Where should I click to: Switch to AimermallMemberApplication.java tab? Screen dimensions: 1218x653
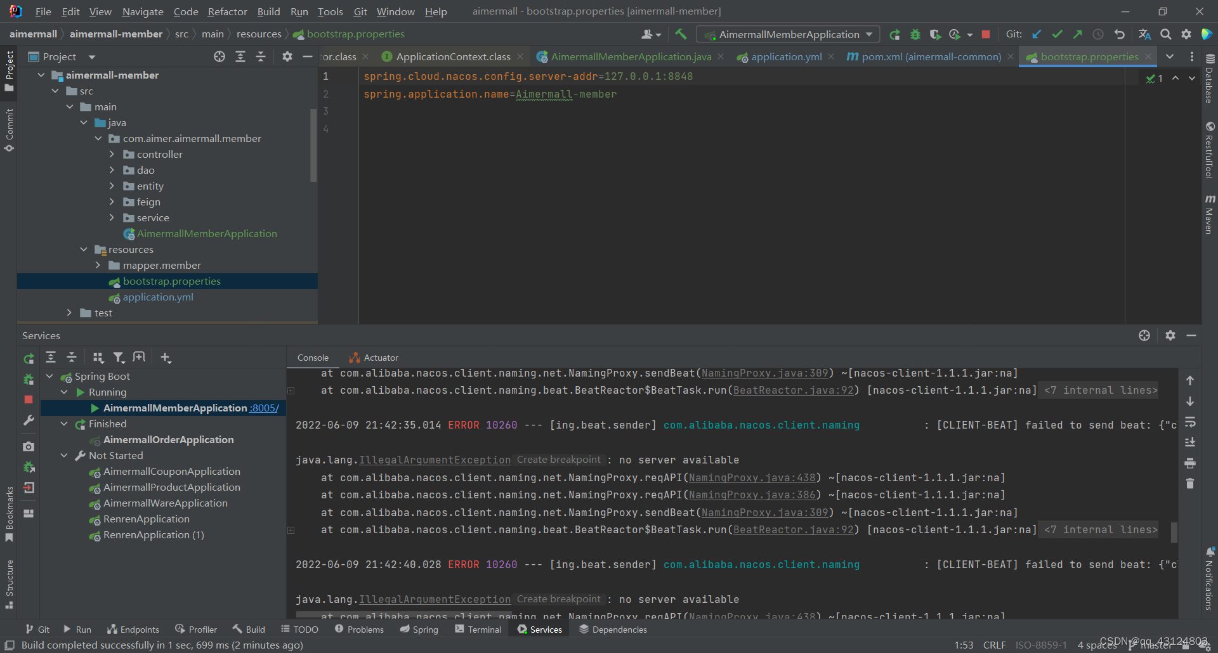click(x=631, y=56)
